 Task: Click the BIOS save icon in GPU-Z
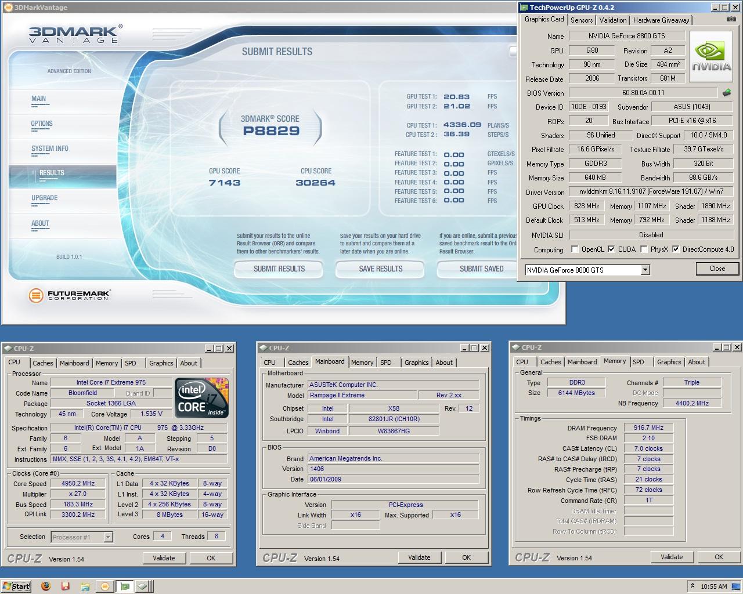point(727,92)
